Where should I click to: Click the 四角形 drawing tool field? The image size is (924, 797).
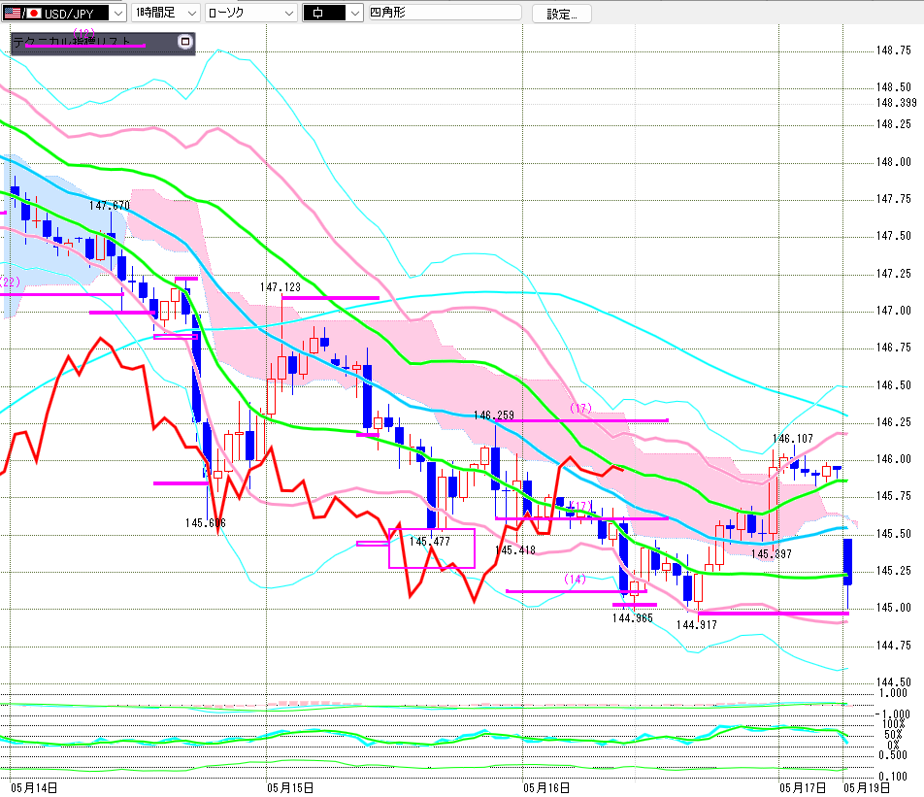click(x=445, y=13)
